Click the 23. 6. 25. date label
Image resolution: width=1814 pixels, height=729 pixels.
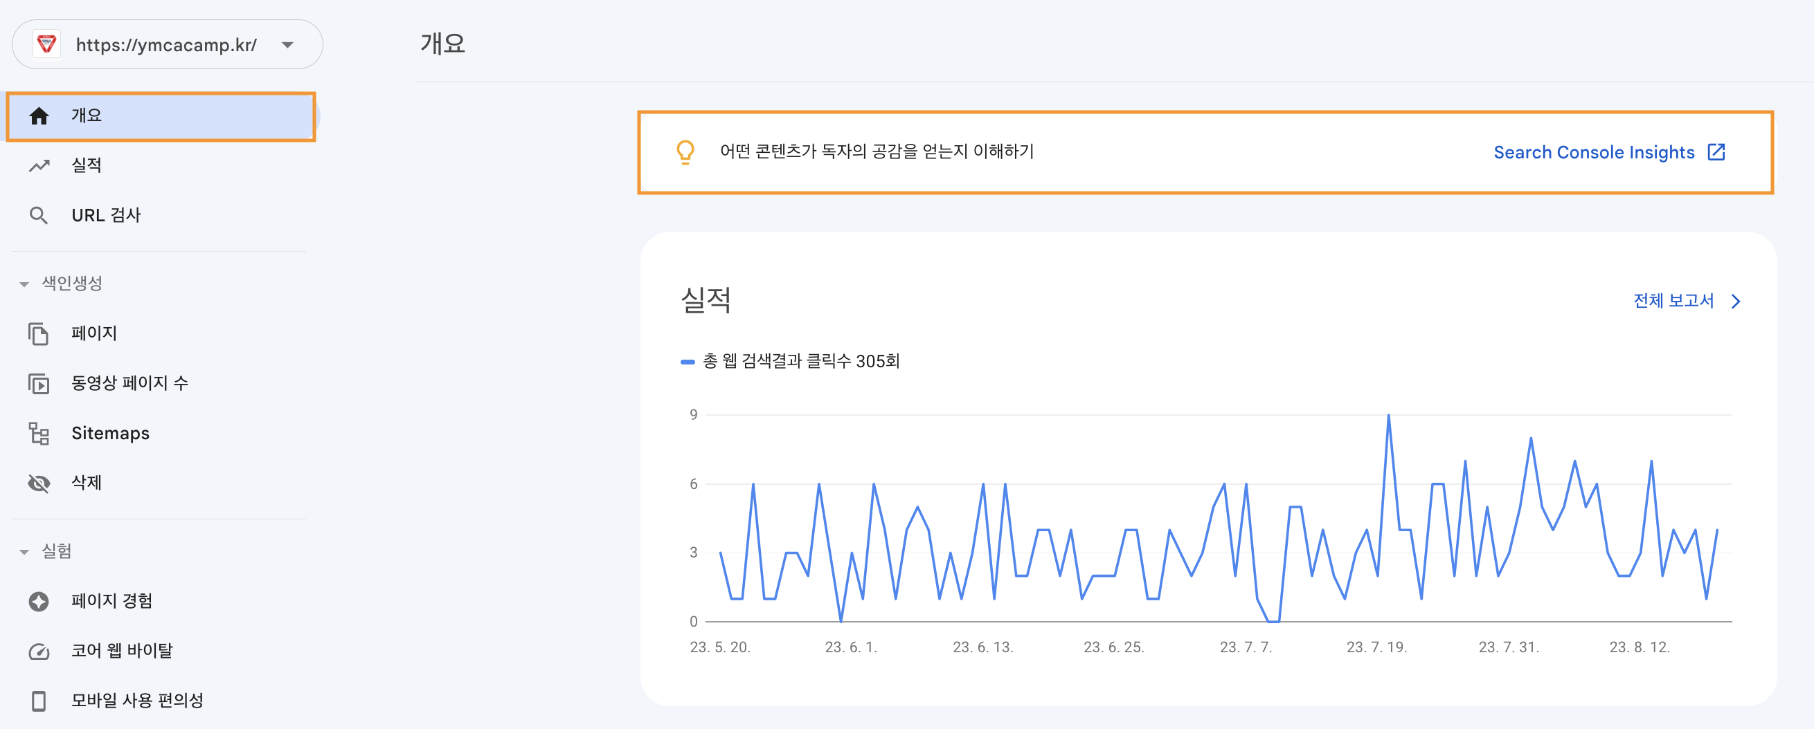point(1114,647)
